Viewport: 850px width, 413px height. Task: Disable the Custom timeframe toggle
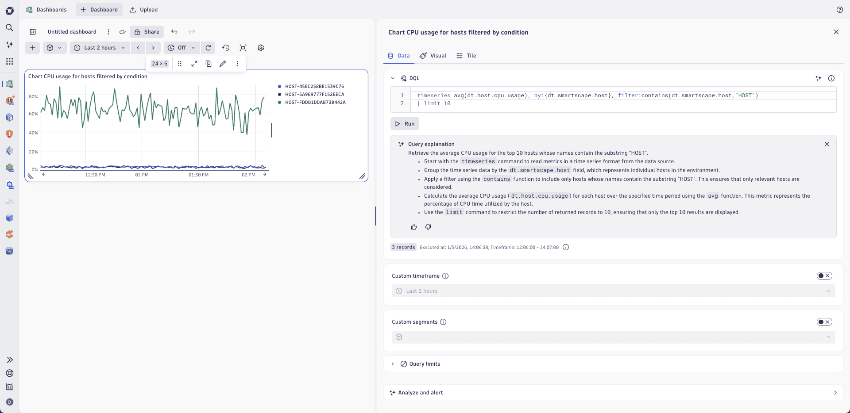824,275
